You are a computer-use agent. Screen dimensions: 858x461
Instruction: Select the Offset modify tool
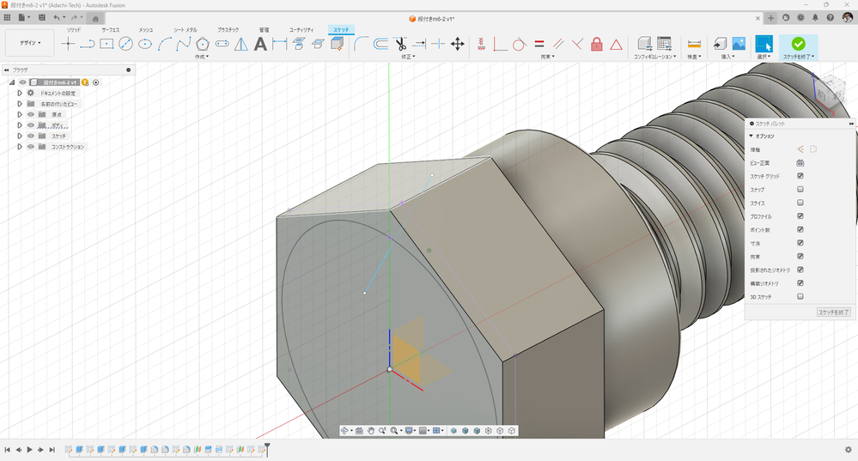[380, 45]
